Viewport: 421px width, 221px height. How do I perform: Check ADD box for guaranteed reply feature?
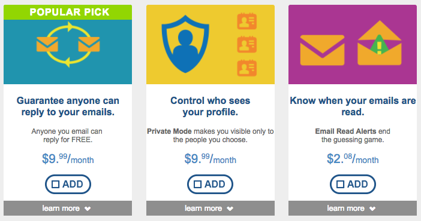click(x=68, y=184)
